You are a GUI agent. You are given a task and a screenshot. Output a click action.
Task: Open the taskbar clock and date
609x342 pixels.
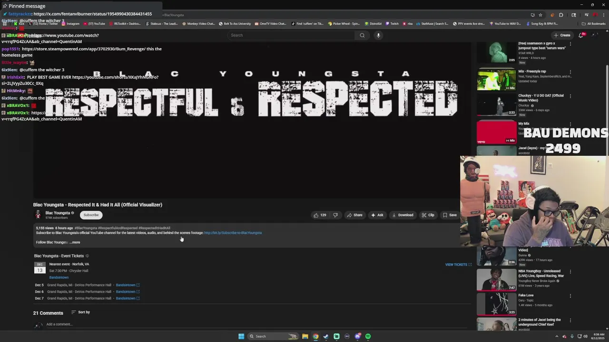(598, 336)
